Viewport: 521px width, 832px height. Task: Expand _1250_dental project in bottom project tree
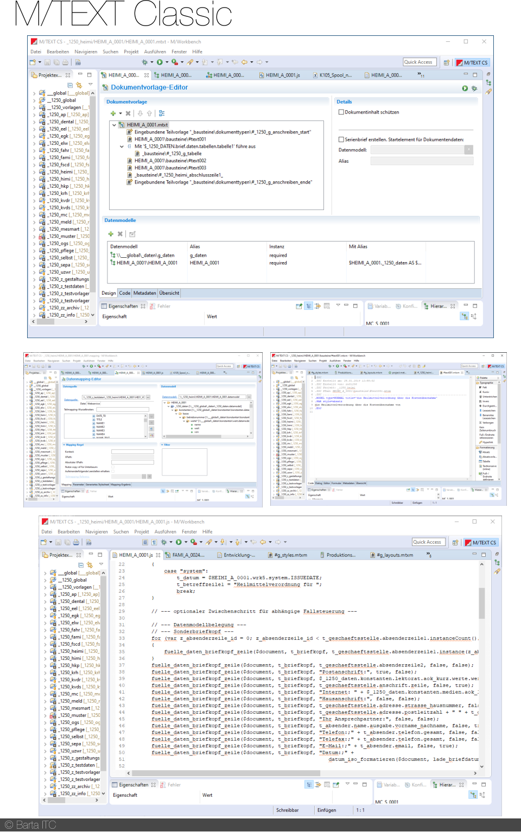(45, 601)
